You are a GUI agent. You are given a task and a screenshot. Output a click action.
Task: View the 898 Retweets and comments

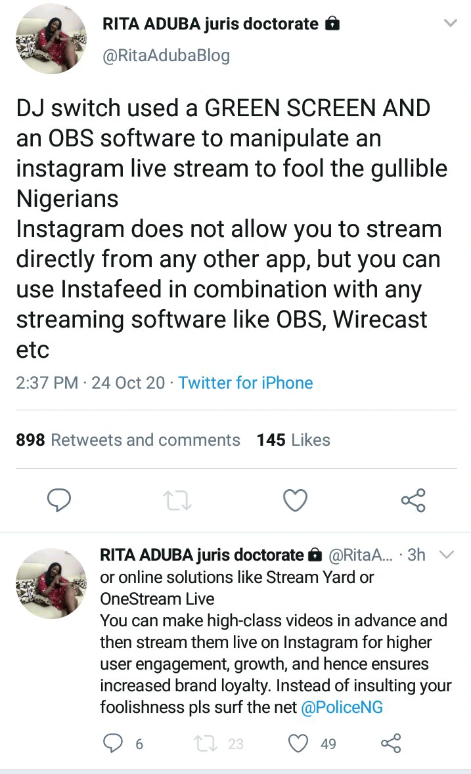click(x=128, y=440)
